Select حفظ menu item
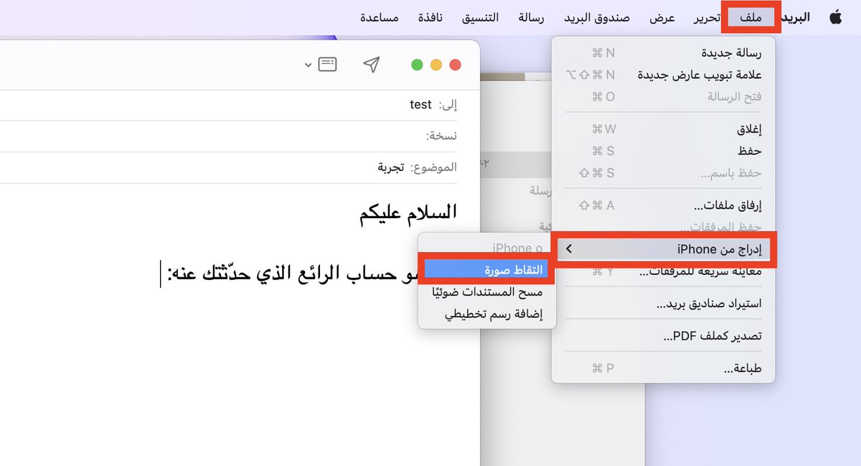The image size is (861, 466). click(663, 152)
